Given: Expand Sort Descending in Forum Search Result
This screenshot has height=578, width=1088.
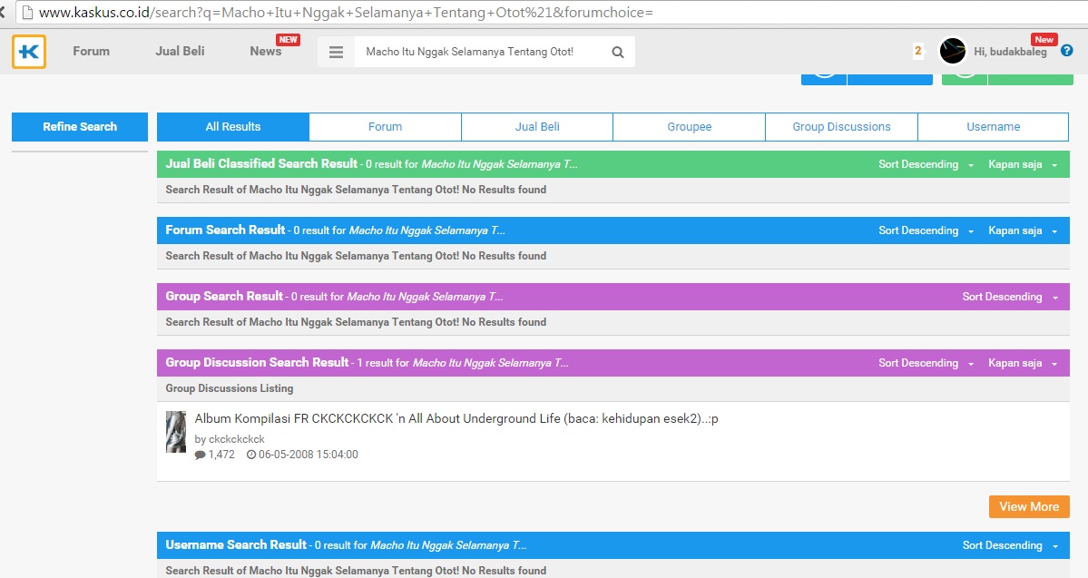Looking at the screenshot, I should click(x=926, y=230).
